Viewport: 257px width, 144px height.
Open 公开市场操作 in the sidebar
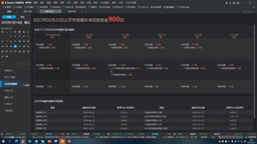(x=11, y=84)
